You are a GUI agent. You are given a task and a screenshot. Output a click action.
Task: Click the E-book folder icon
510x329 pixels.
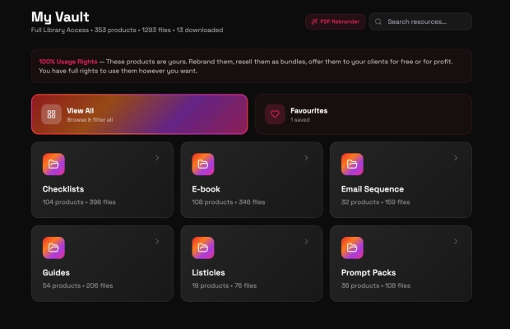(x=203, y=164)
